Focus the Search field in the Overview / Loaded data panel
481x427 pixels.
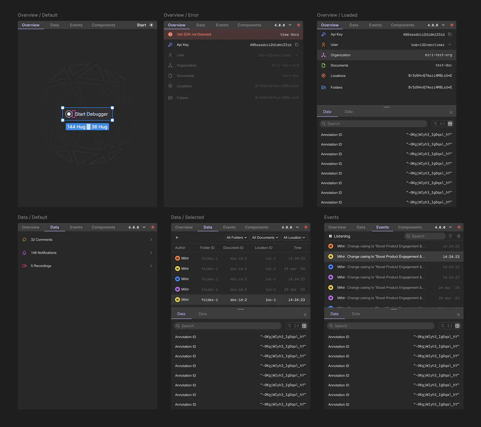373,124
